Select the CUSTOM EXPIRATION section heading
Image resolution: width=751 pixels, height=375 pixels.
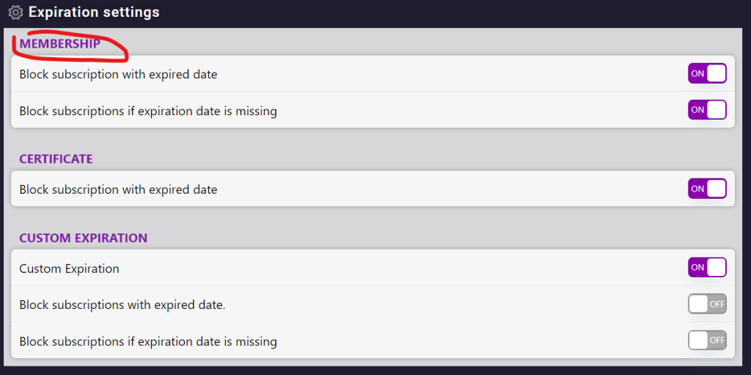[x=83, y=238]
